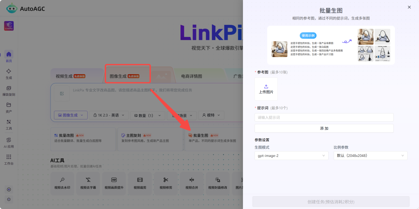This screenshot has width=419, height=209.
Task: Open the 主图复刻 card
Action: pyautogui.click(x=150, y=139)
